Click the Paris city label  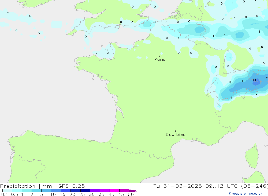tap(160, 59)
